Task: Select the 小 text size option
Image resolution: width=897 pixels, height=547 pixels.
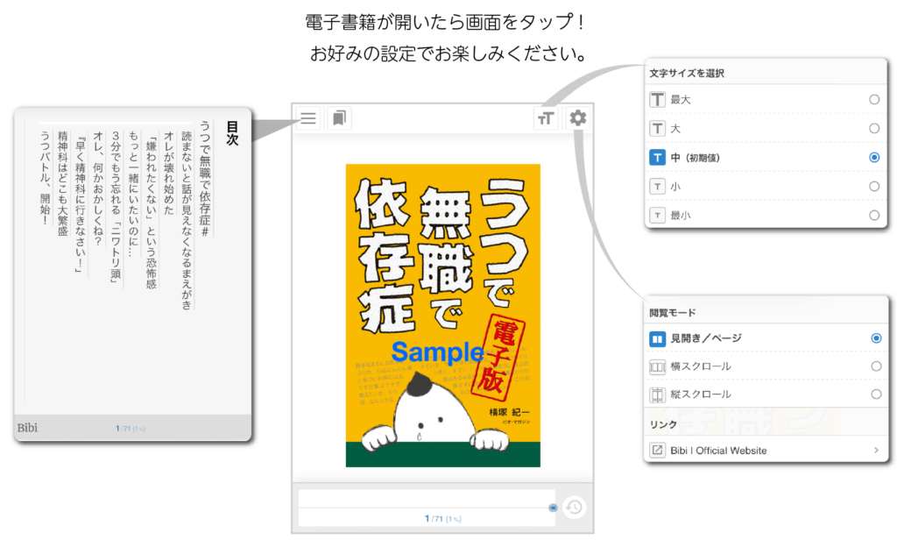Action: click(x=873, y=186)
